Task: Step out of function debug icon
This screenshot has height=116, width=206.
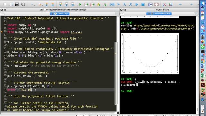Action: 130,5
